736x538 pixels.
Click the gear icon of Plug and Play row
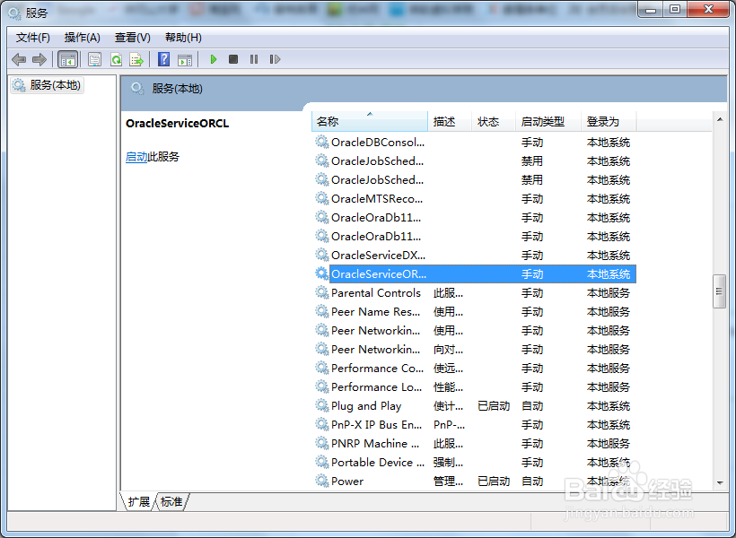[321, 405]
